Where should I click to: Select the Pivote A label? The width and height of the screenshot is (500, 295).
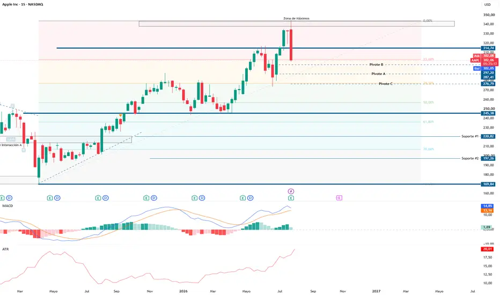point(378,74)
